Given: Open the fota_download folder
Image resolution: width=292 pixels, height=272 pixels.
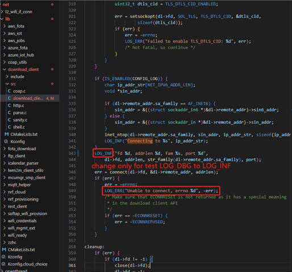Looking at the screenshot, I should click(x=22, y=149).
